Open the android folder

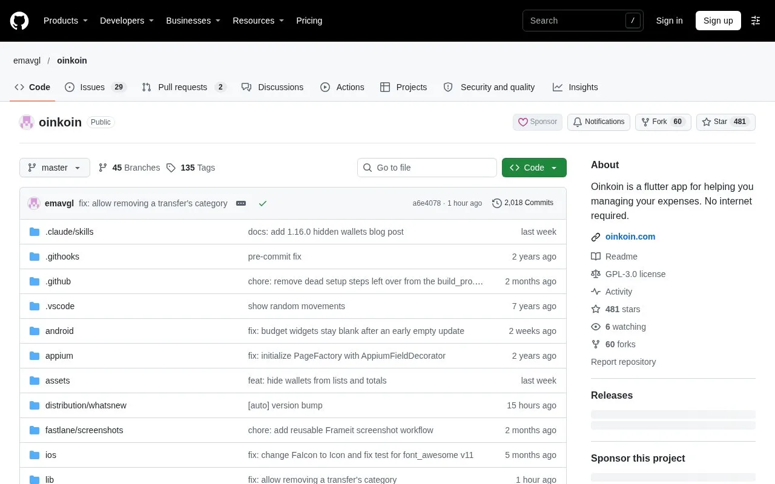pyautogui.click(x=59, y=331)
